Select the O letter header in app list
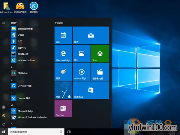 tap(12, 124)
